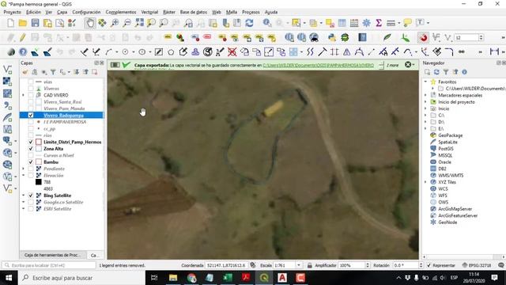Image resolution: width=506 pixels, height=285 pixels.
Task: Expand the CAD VIVERO group
Action: tap(23, 95)
